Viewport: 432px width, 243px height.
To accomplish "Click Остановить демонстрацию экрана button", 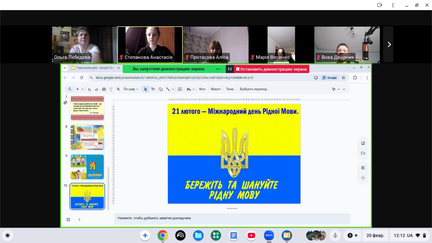I will [x=272, y=69].
